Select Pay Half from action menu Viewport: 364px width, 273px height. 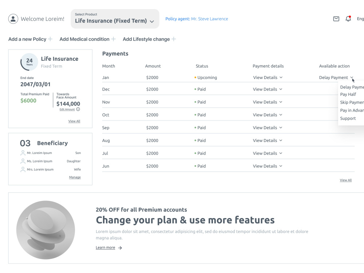pyautogui.click(x=348, y=94)
